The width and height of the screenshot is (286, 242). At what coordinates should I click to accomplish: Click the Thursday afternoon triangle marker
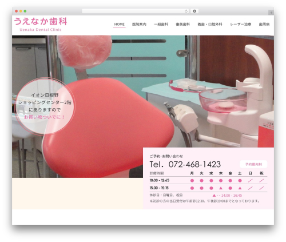tap(221, 188)
